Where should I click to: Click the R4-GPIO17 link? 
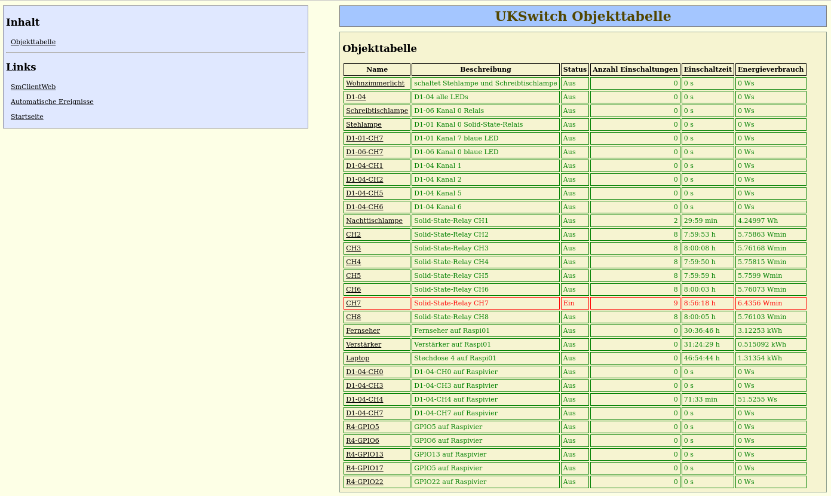[364, 468]
